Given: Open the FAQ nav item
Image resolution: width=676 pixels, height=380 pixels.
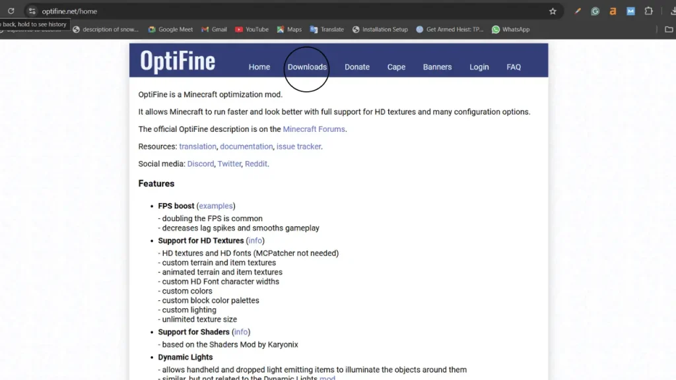Looking at the screenshot, I should [x=514, y=67].
